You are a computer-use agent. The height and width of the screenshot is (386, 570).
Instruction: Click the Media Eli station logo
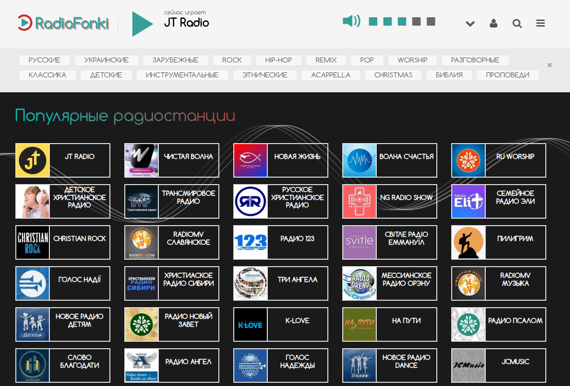coord(468,201)
